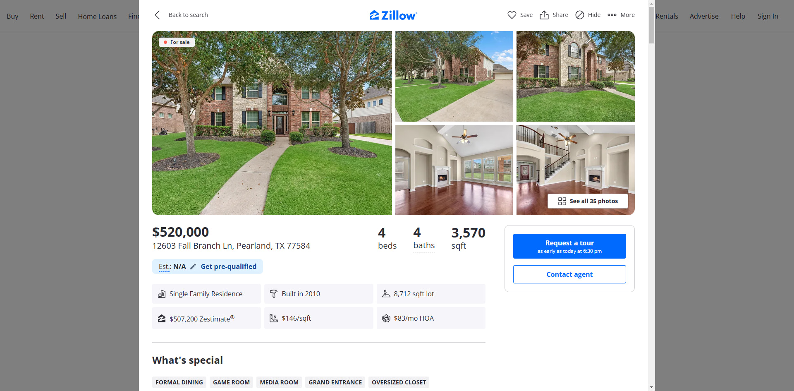Click Get pre-qualified link
794x391 pixels.
(229, 266)
